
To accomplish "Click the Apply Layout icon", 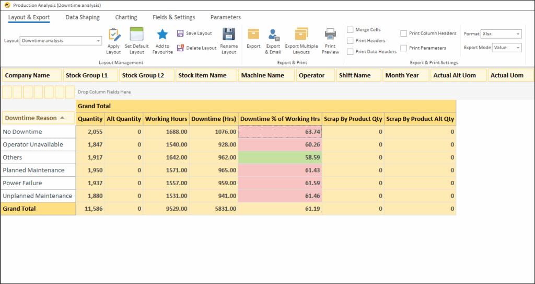I will (x=113, y=35).
